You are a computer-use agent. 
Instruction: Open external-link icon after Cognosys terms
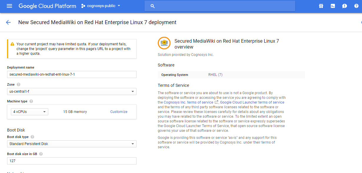tap(216, 102)
